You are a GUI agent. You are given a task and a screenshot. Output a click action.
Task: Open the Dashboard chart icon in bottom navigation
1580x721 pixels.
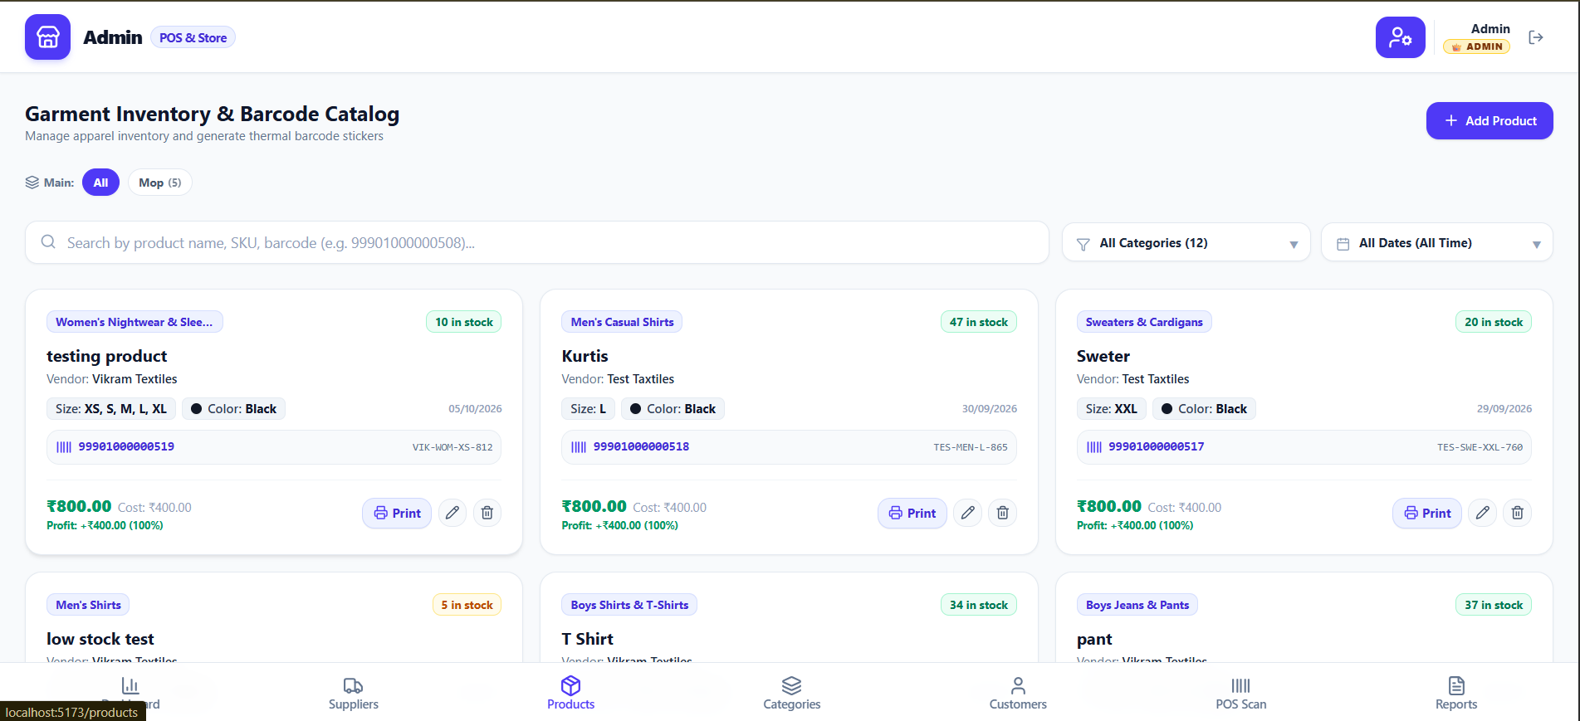[130, 685]
